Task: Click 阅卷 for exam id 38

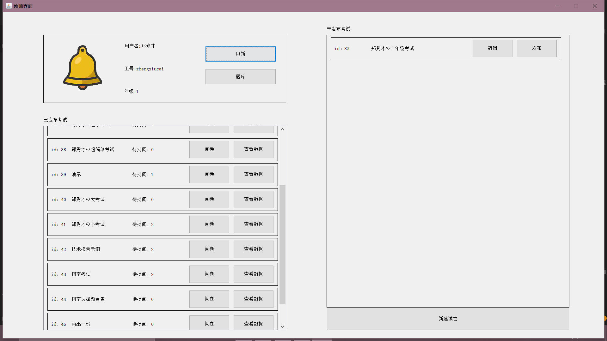Action: click(x=209, y=149)
